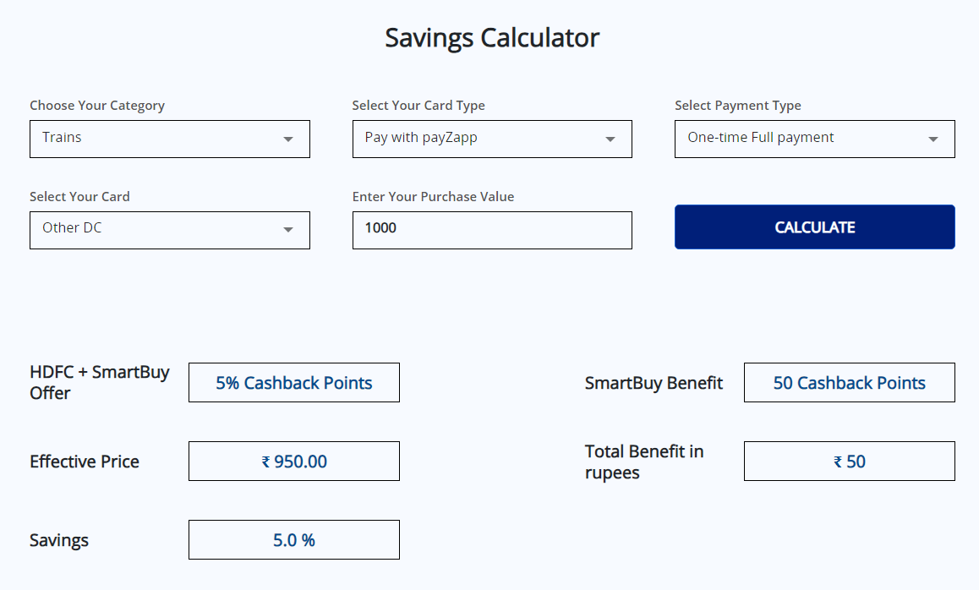Click the arrow icon in the Payment Type dropdown

click(x=933, y=139)
